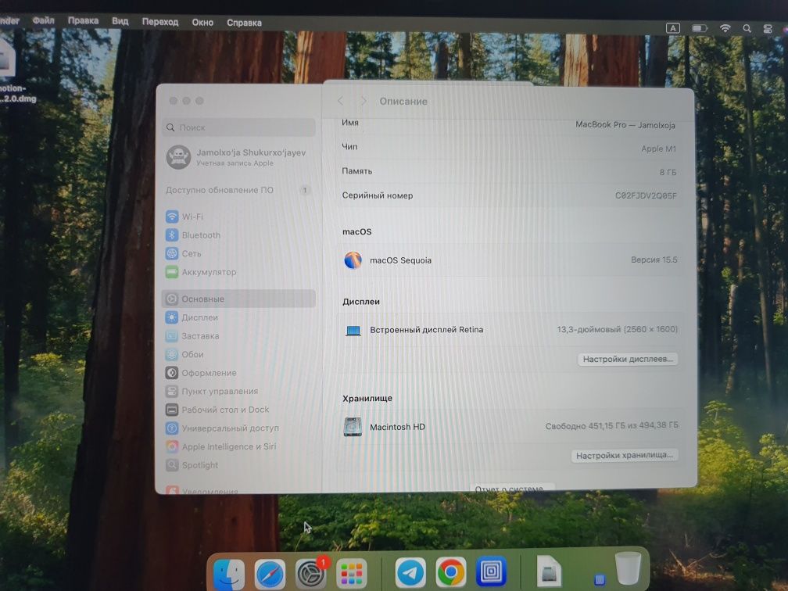The width and height of the screenshot is (788, 591).
Task: Open the blue square app in Dock
Action: 491,571
